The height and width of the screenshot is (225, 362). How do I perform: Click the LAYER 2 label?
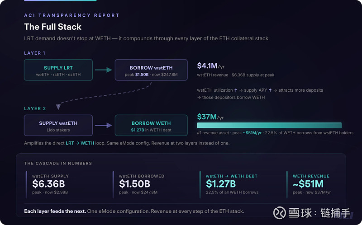point(35,108)
